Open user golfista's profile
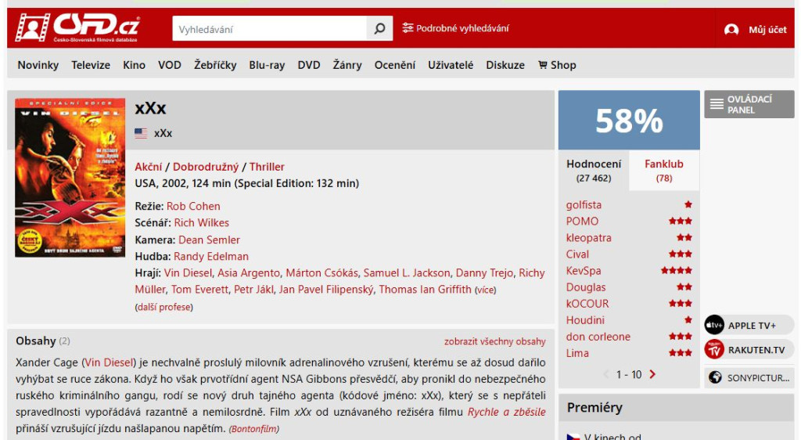 pyautogui.click(x=584, y=204)
